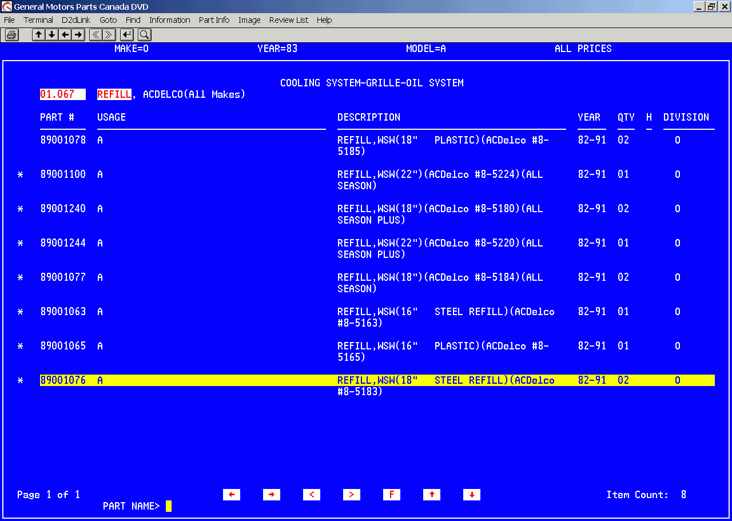Open the Review List menu
732x521 pixels.
289,20
